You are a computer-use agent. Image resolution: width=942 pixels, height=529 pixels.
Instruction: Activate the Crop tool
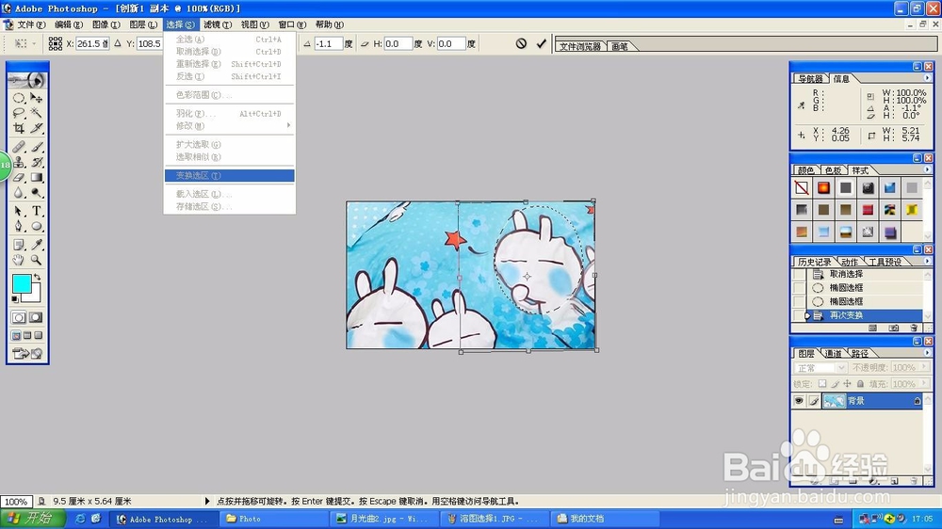(19, 128)
